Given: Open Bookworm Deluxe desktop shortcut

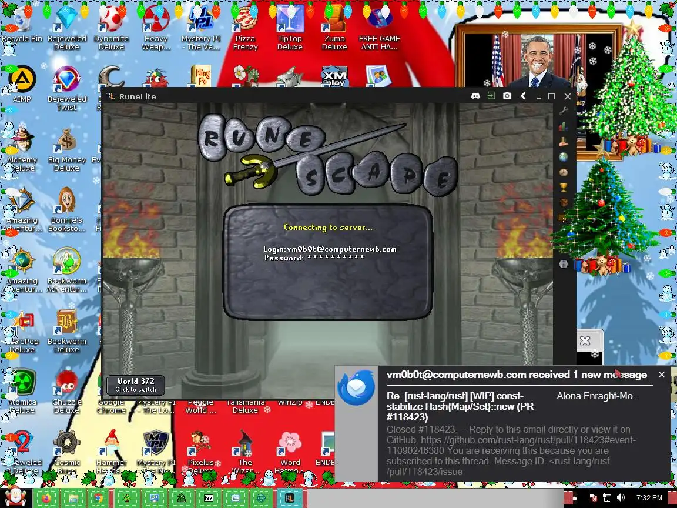Looking at the screenshot, I should pyautogui.click(x=67, y=331).
